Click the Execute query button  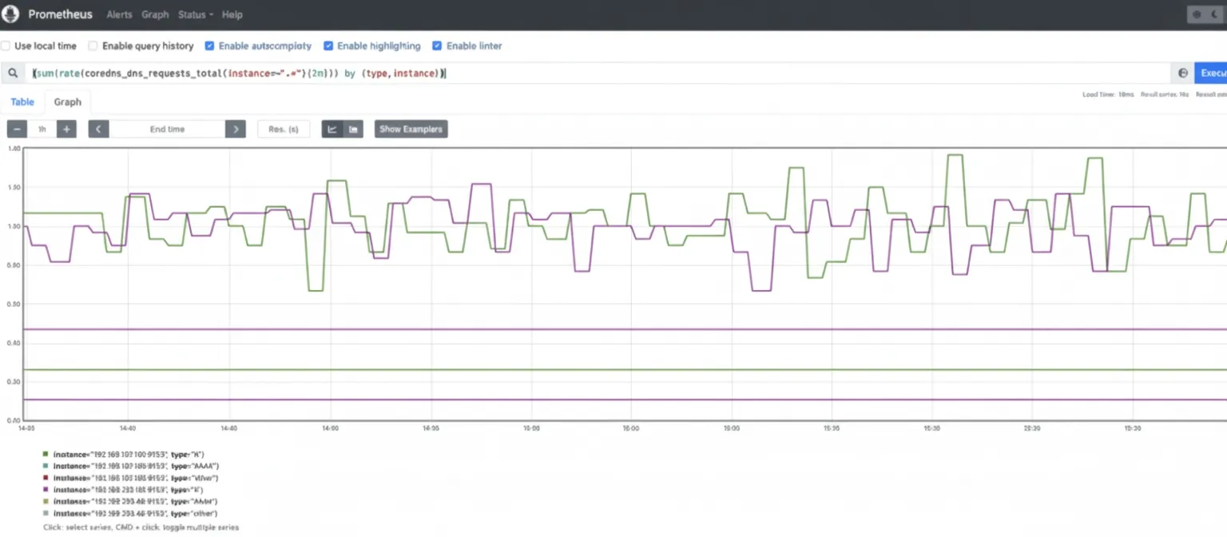pos(1211,73)
